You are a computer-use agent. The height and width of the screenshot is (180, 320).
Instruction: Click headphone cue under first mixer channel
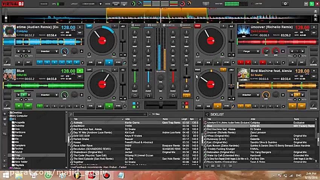click(x=135, y=95)
